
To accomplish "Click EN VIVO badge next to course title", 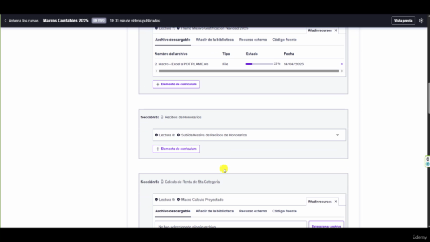I will [x=99, y=21].
